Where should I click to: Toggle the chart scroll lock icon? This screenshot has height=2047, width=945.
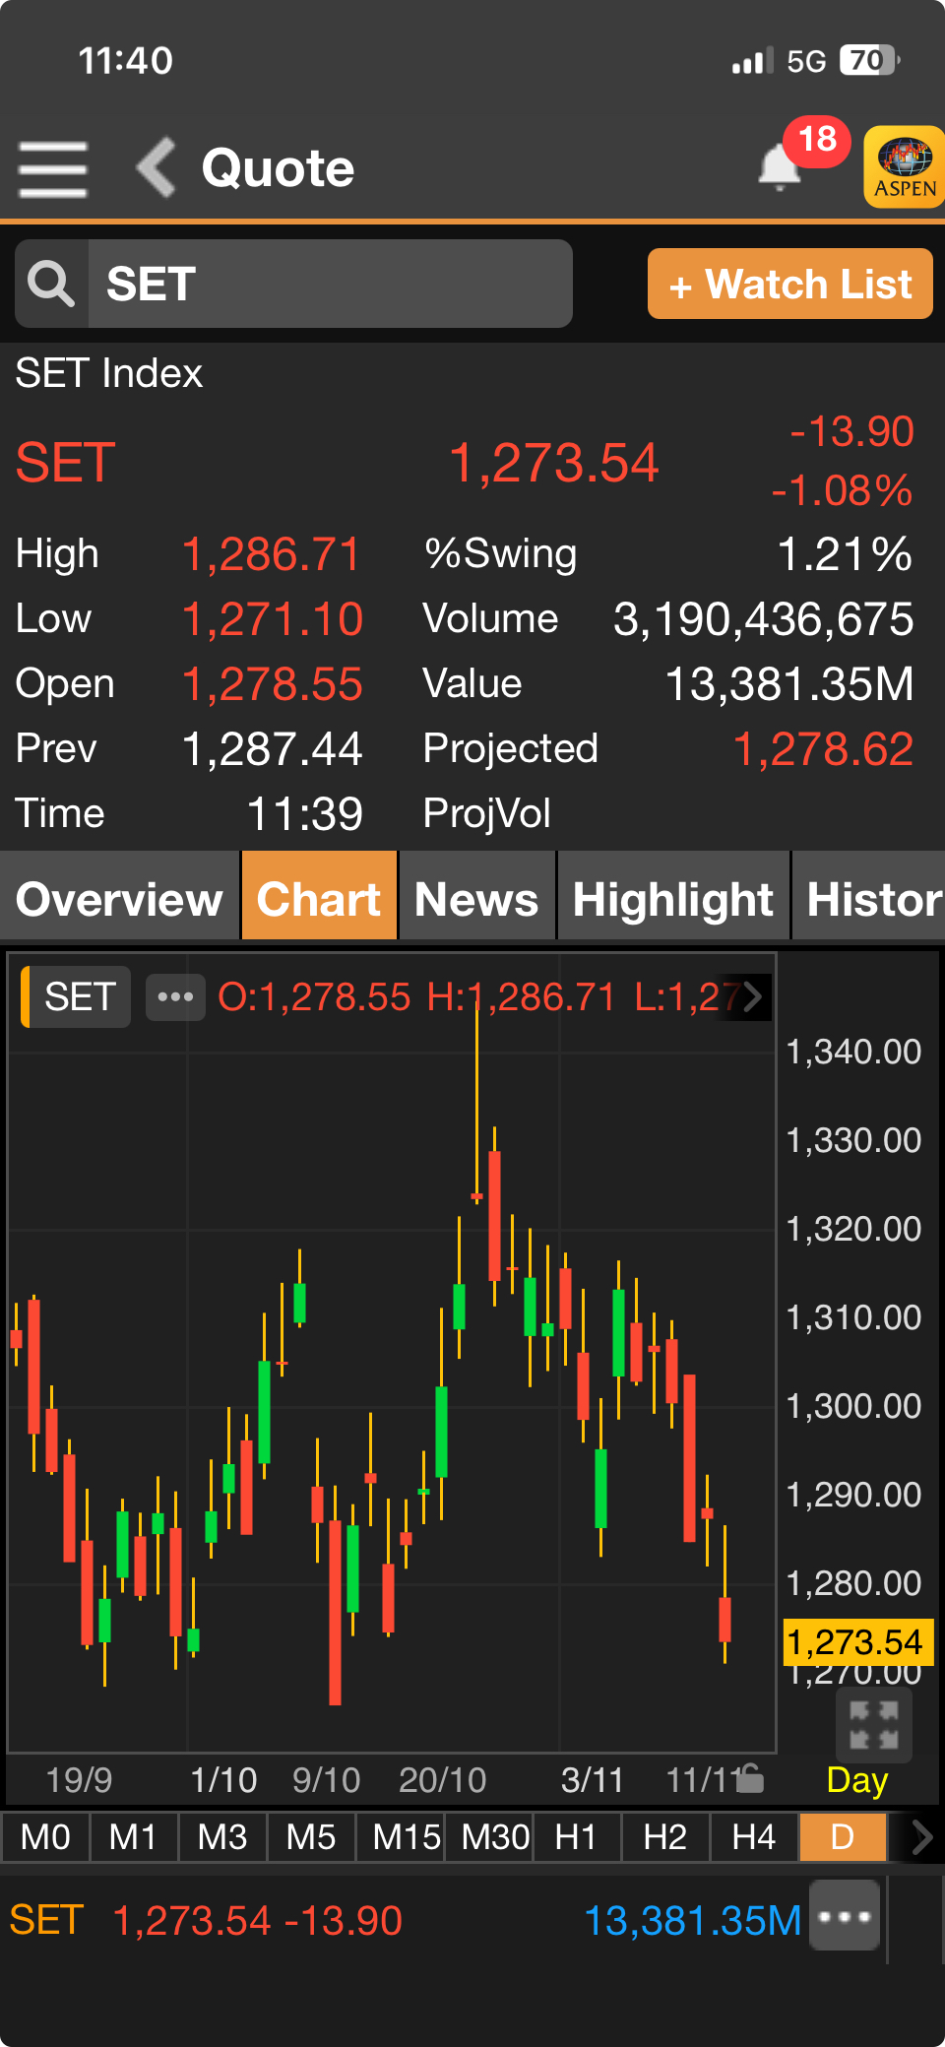pyautogui.click(x=750, y=1778)
